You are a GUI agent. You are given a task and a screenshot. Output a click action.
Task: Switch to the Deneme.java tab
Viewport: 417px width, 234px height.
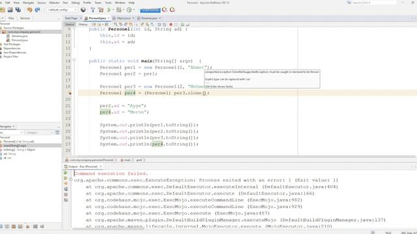click(149, 18)
